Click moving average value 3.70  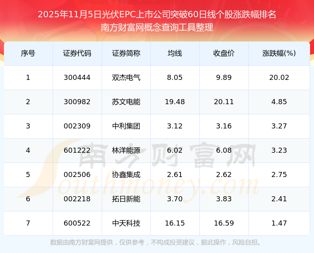pos(175,199)
